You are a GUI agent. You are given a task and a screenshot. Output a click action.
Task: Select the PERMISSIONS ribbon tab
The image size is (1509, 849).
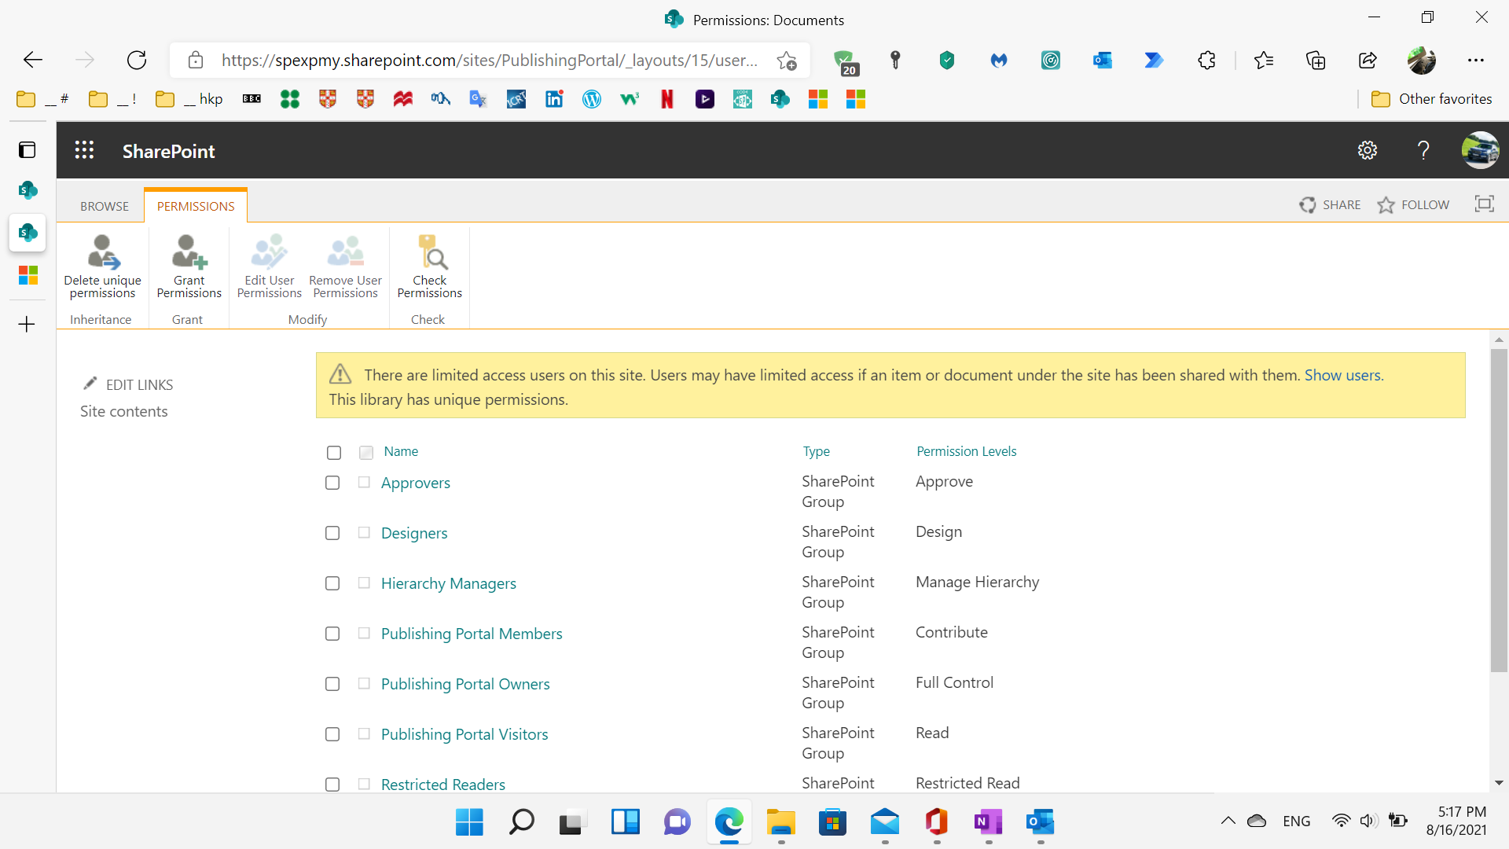(196, 206)
